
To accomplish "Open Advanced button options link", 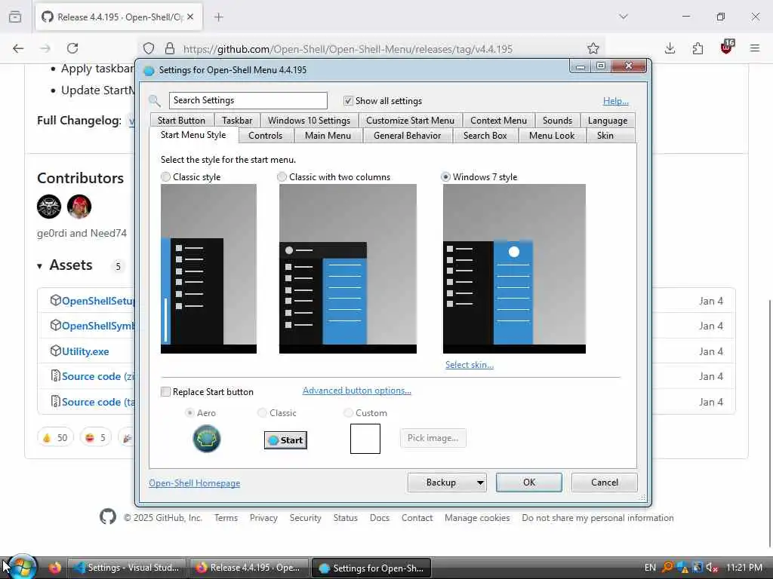I will (356, 391).
